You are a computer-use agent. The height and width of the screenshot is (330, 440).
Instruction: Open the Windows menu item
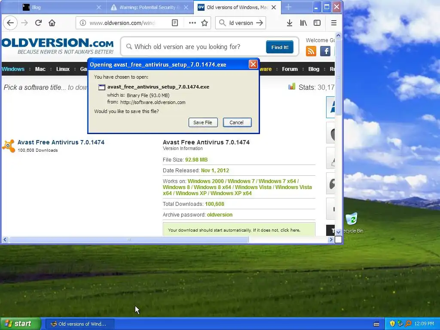13,69
